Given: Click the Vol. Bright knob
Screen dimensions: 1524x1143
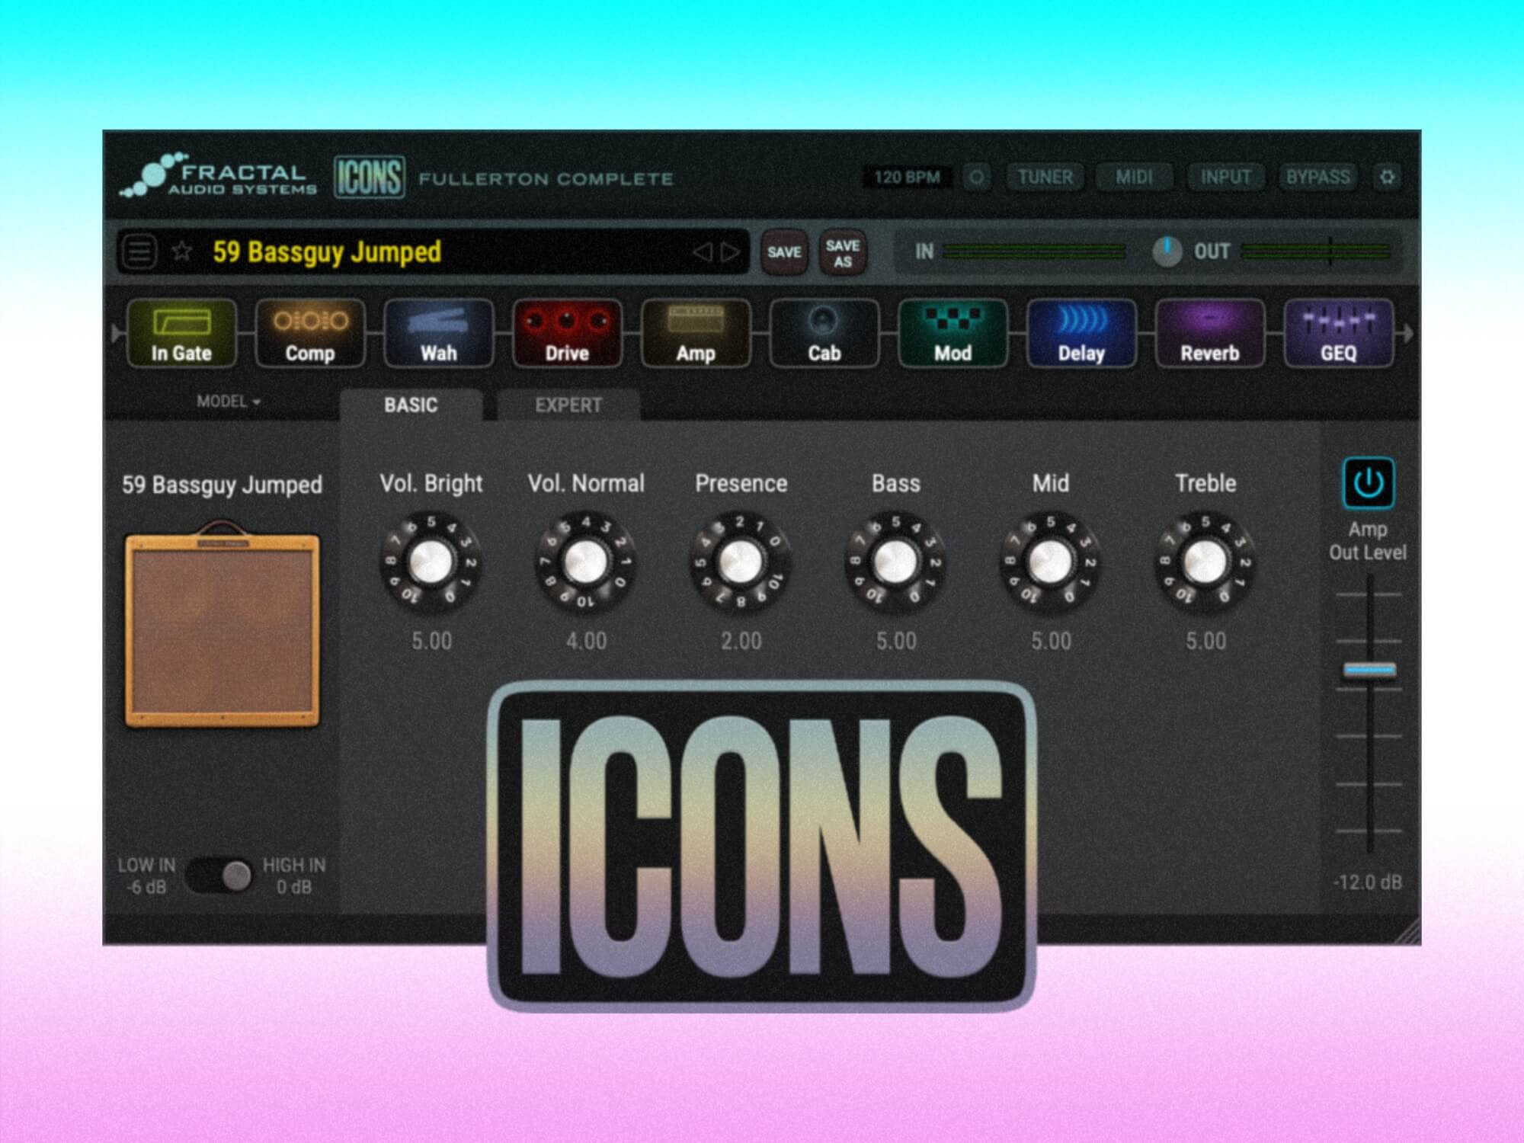Looking at the screenshot, I should (x=431, y=563).
